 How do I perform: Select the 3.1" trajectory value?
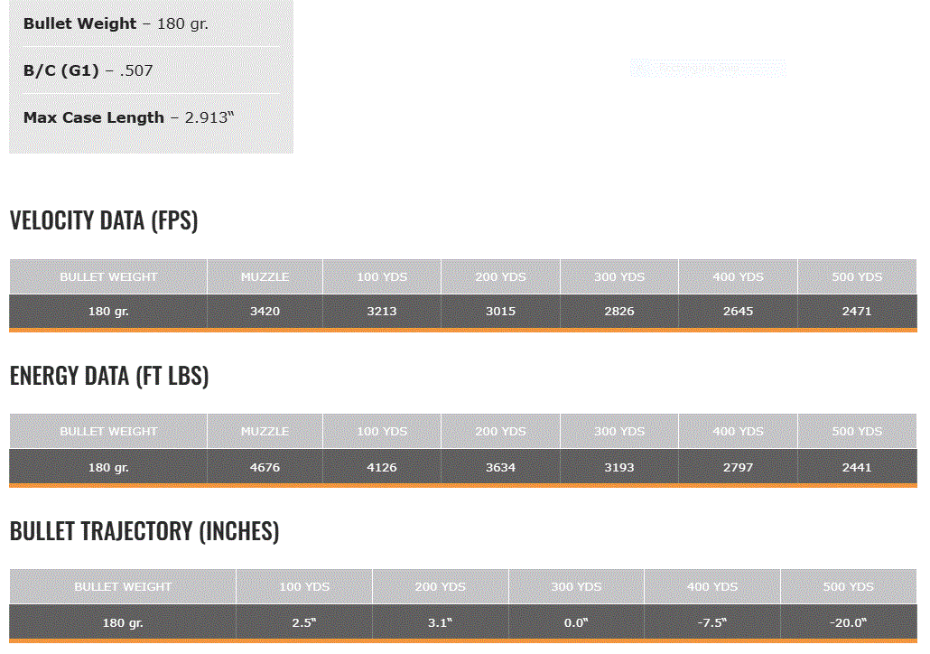click(440, 623)
